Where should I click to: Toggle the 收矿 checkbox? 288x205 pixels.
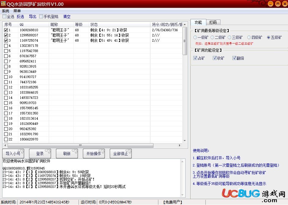click(215, 58)
